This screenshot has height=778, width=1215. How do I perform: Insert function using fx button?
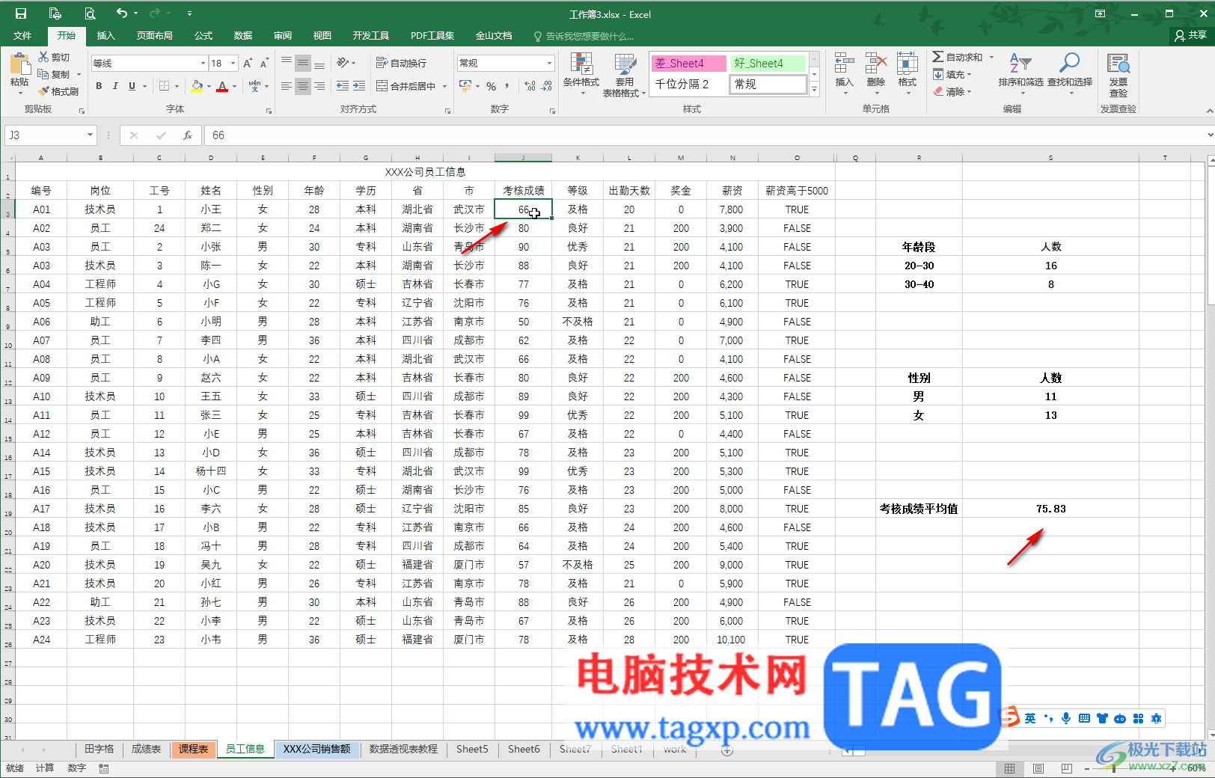point(188,135)
